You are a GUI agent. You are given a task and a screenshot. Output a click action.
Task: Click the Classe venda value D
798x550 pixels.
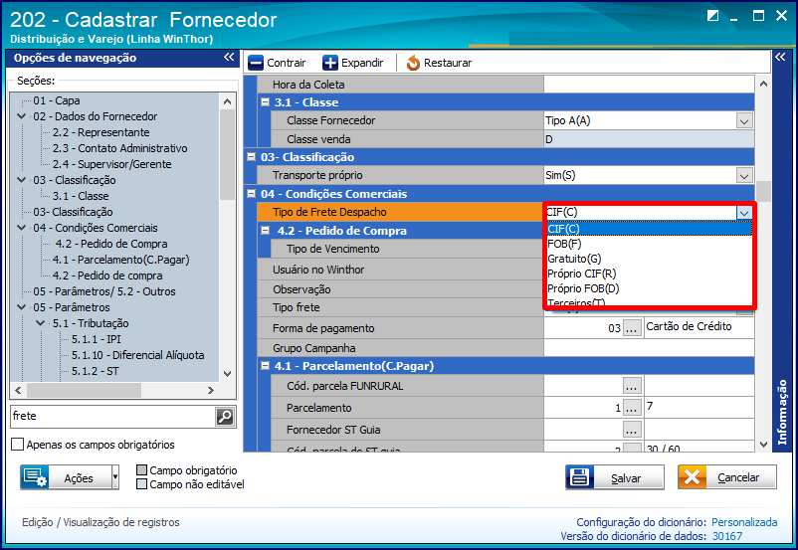[649, 139]
